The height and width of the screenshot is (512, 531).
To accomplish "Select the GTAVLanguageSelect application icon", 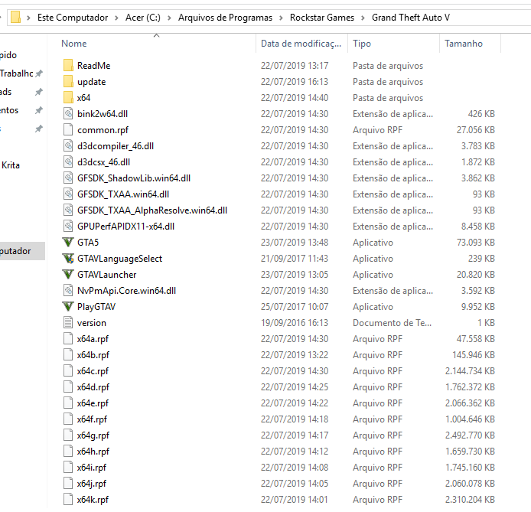I will tap(68, 259).
